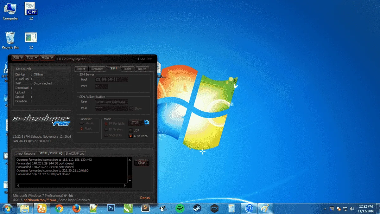Click the co2thunderboy zone link

point(40,200)
